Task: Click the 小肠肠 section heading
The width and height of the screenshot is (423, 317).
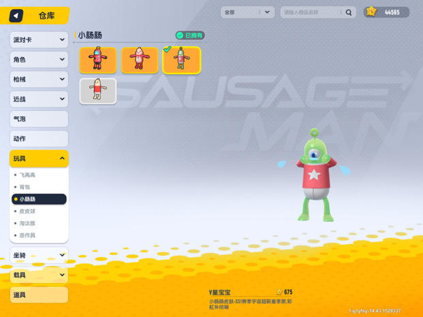Action: (90, 35)
